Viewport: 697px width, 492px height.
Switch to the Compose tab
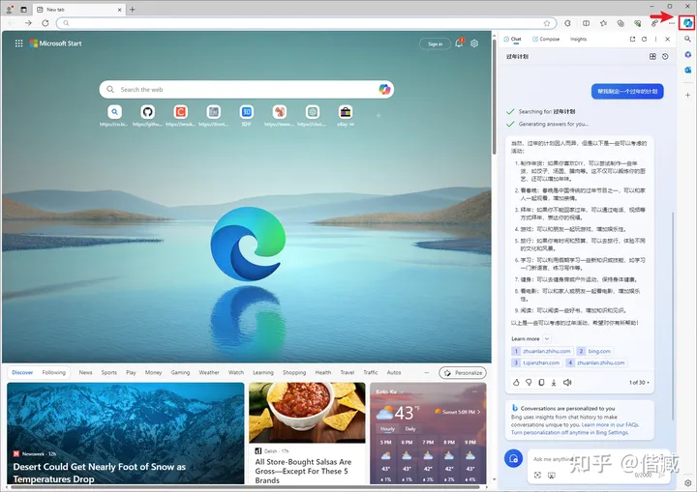pyautogui.click(x=546, y=39)
